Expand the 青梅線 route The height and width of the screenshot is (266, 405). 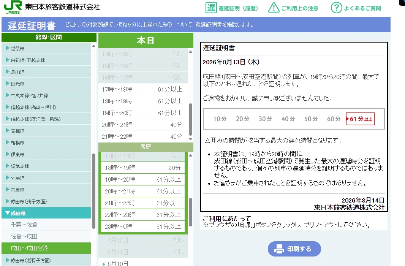[x=46, y=131]
